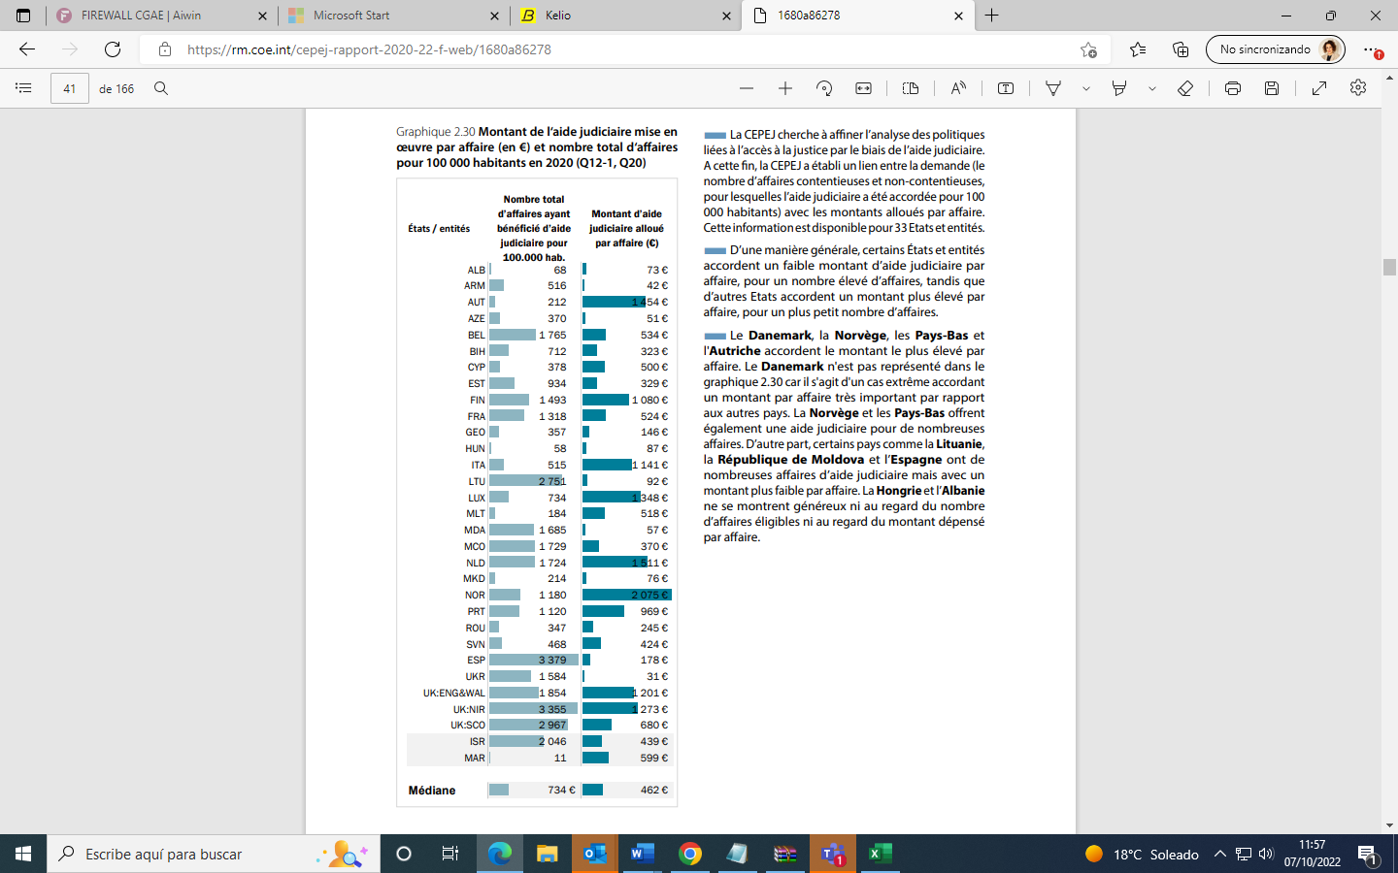Search inside the PDF document
The width and height of the screenshot is (1398, 873).
pos(161,88)
